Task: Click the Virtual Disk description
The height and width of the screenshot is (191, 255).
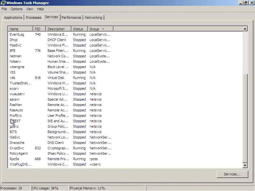Action: 56,78
